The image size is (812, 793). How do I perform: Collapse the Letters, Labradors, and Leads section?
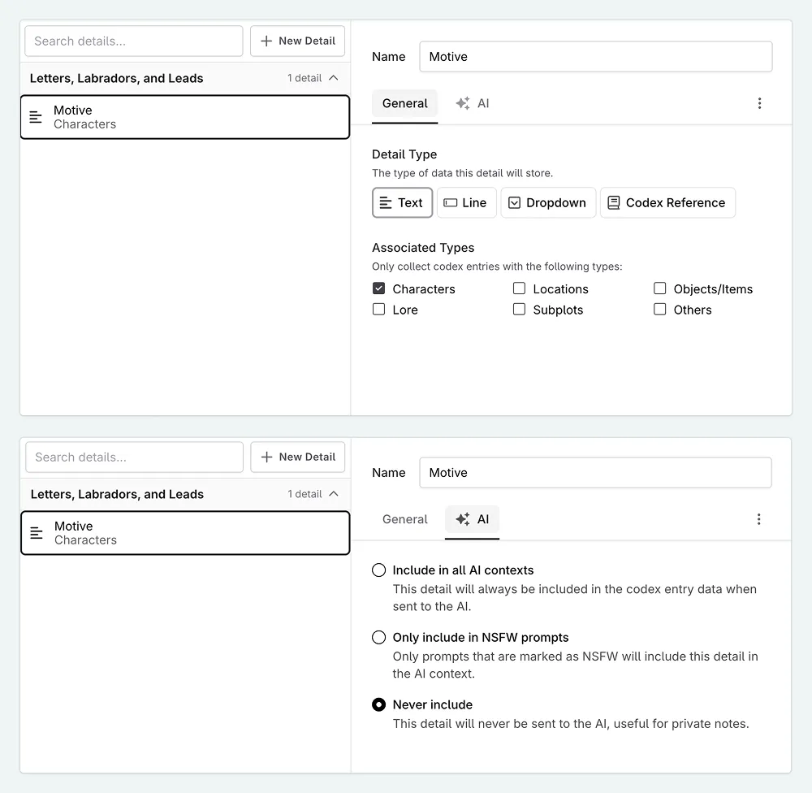click(x=334, y=78)
